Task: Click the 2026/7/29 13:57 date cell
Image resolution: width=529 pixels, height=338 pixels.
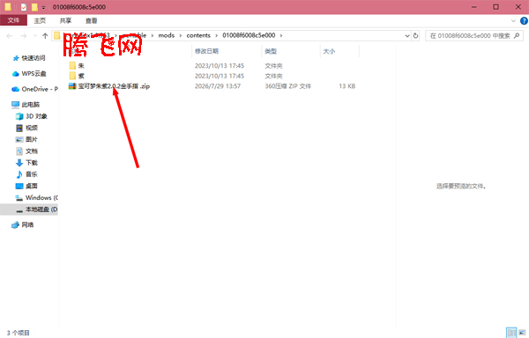Action: 218,86
